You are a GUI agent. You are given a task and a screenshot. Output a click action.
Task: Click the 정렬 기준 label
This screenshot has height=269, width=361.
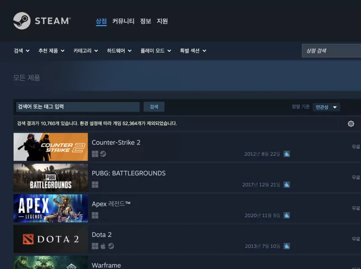pyautogui.click(x=301, y=107)
